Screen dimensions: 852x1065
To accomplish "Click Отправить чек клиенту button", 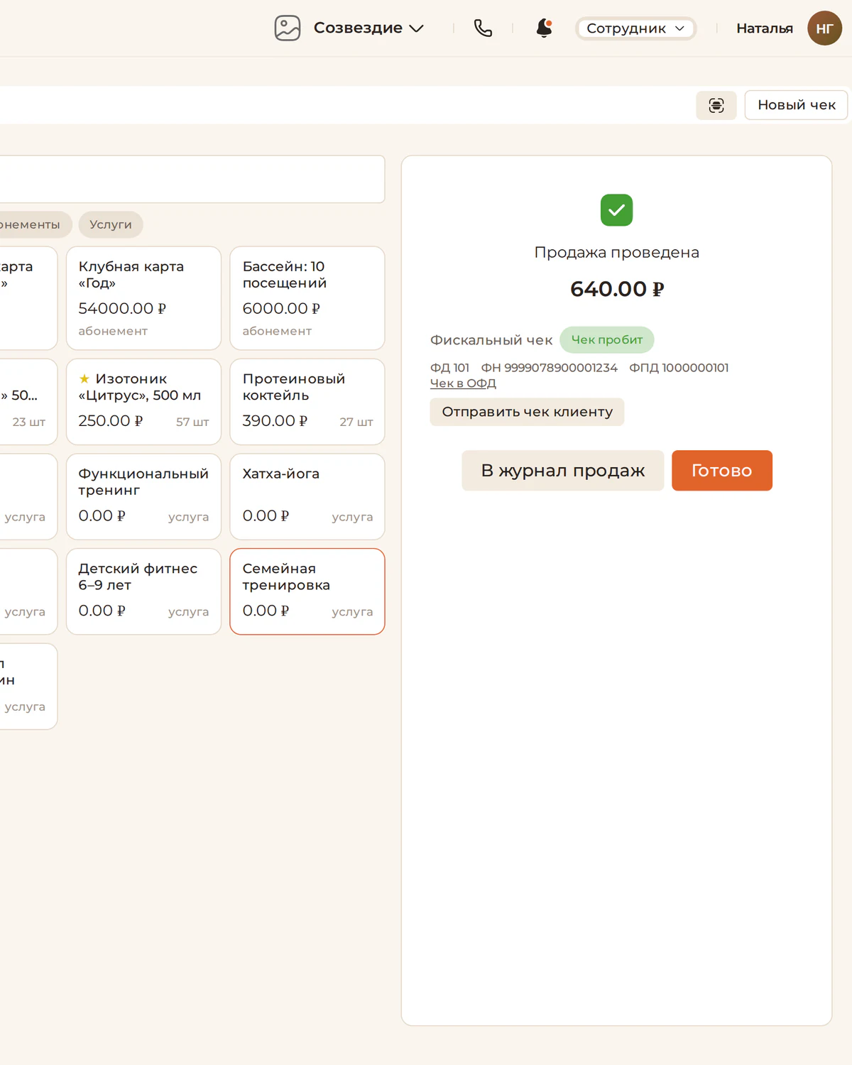I will (x=527, y=412).
